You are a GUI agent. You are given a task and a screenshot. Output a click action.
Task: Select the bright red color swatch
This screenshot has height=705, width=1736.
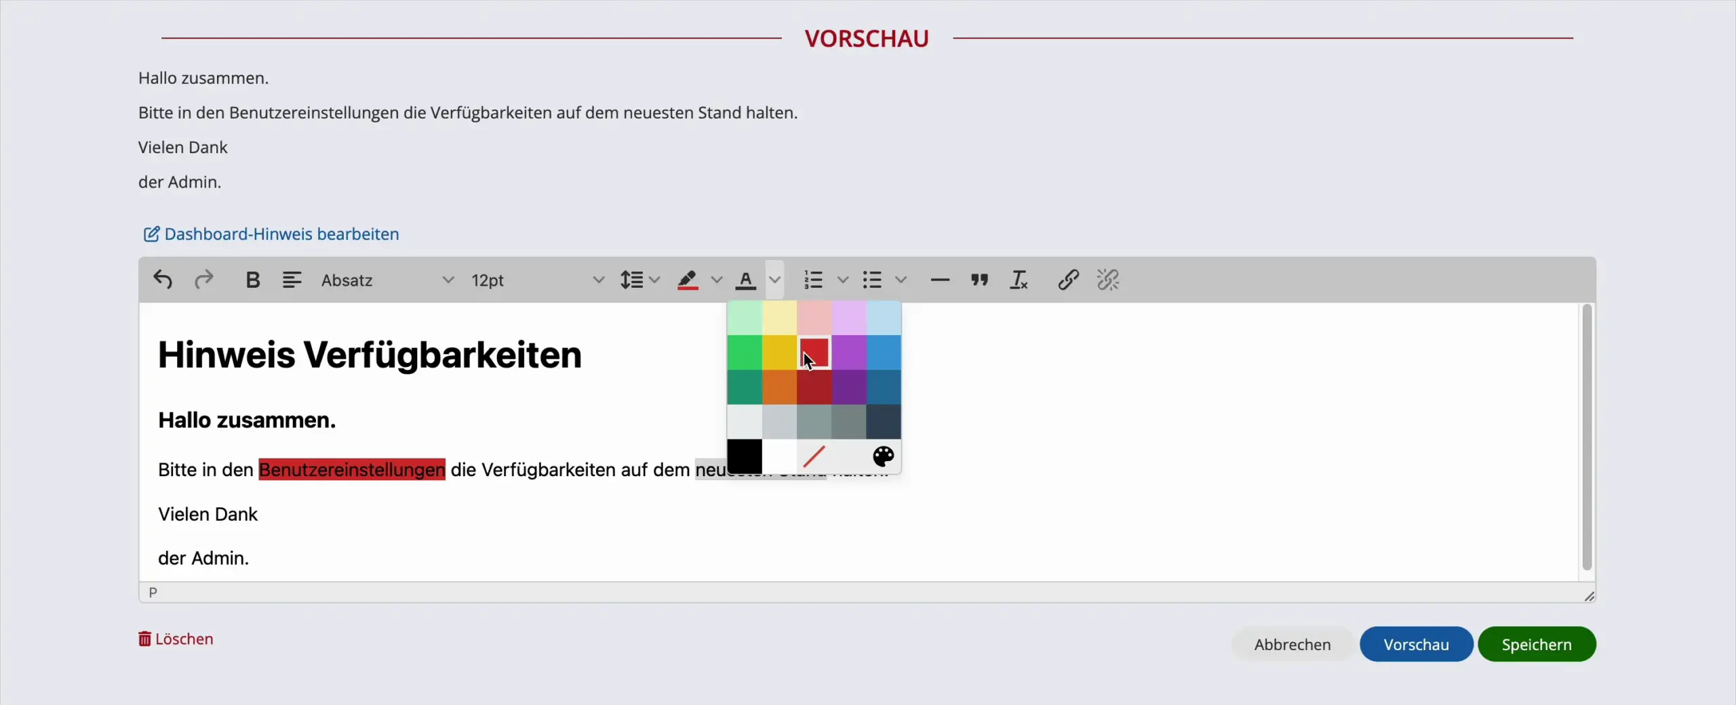pyautogui.click(x=814, y=353)
